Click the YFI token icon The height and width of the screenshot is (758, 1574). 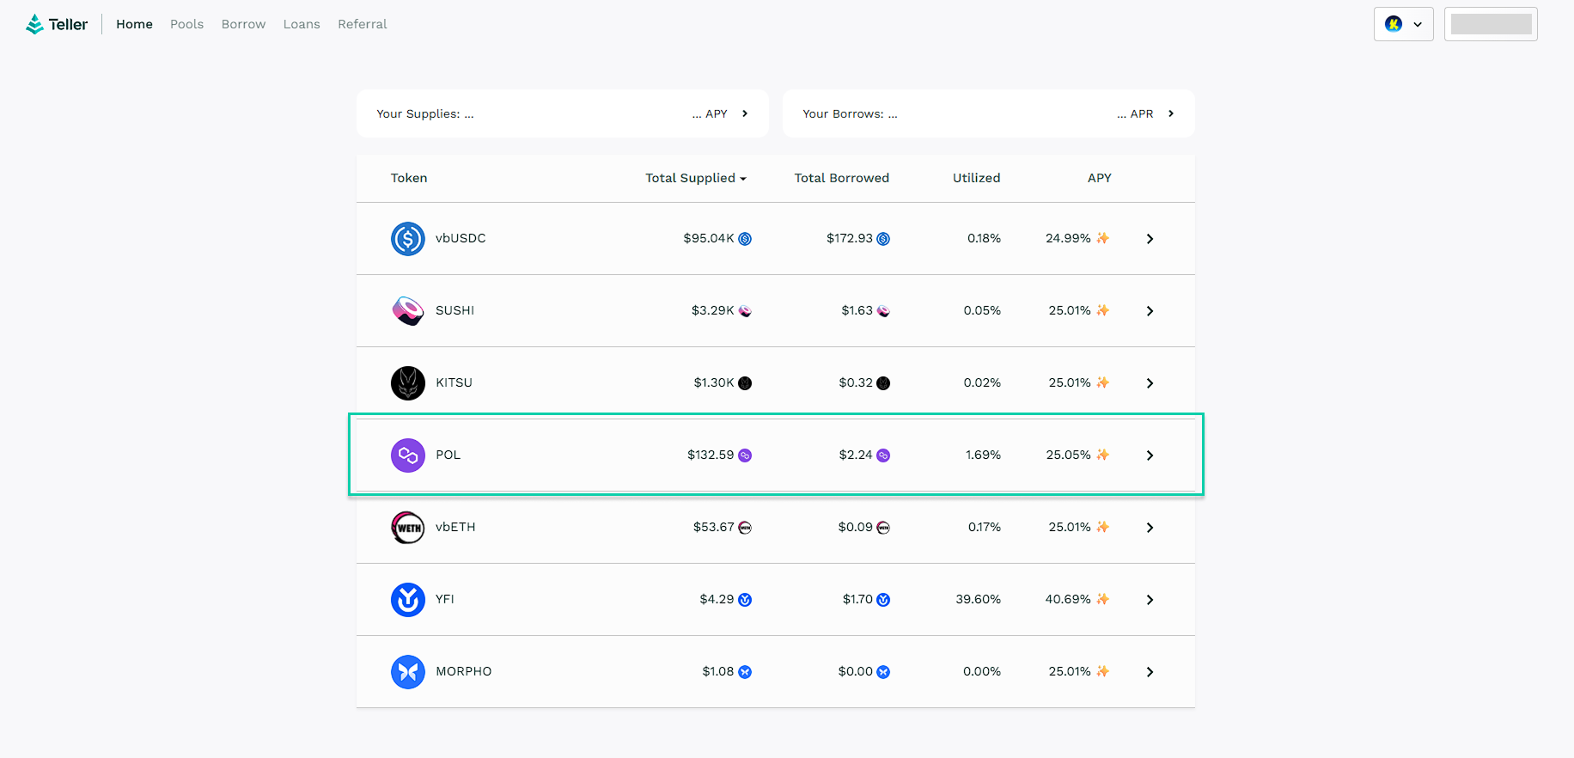pyautogui.click(x=408, y=600)
